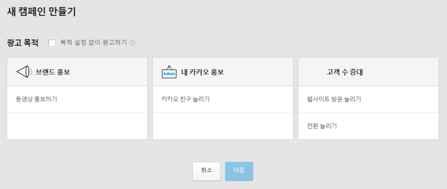Click the 취소 button
This screenshot has height=189, width=447.
tap(206, 171)
